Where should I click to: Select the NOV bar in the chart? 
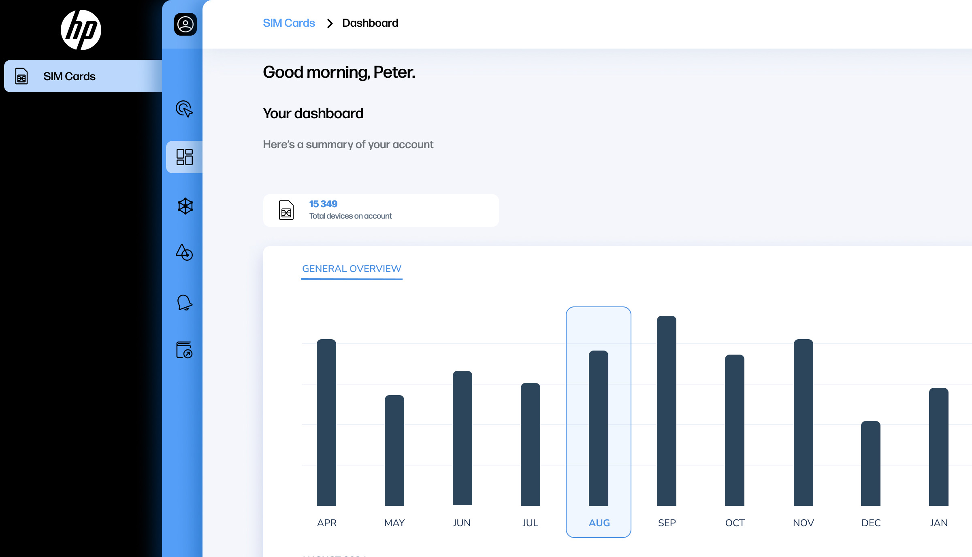point(803,422)
